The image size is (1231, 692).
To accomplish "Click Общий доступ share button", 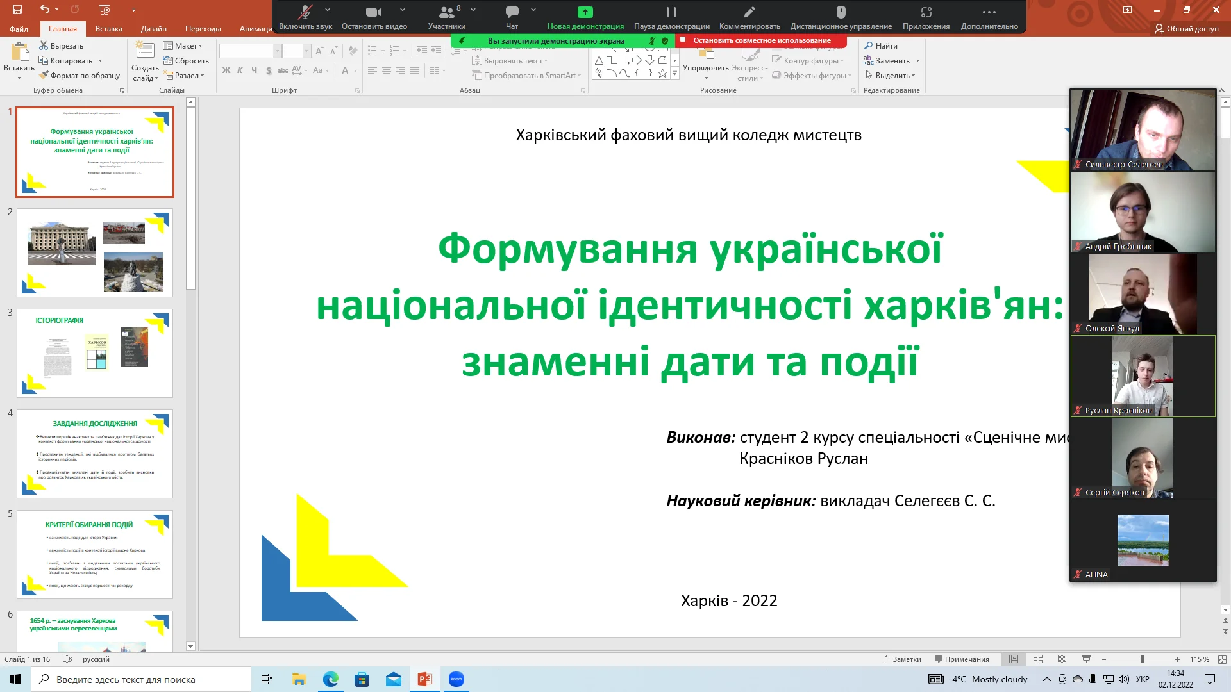I will tap(1187, 29).
